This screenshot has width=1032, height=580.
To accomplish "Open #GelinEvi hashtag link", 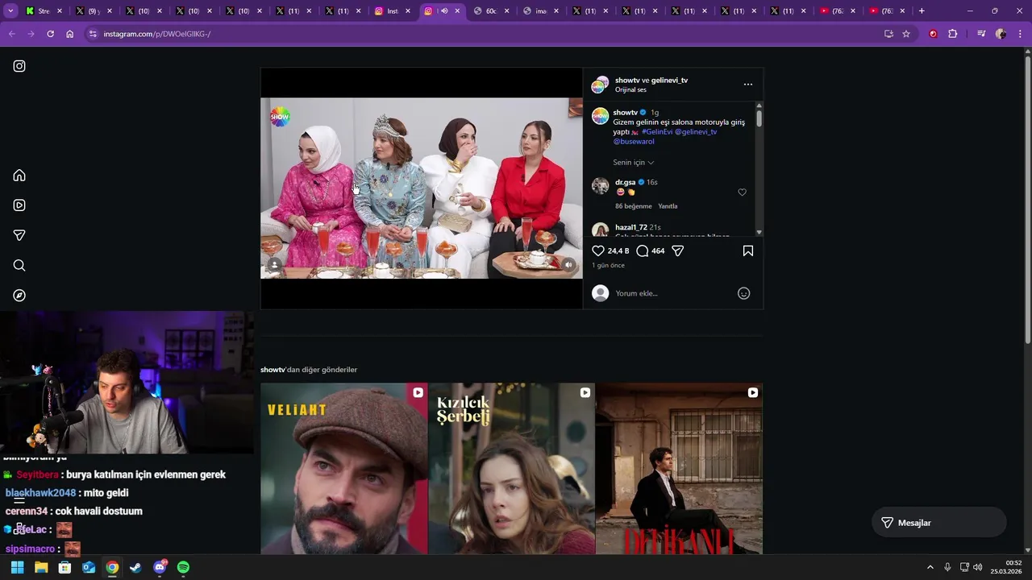I will pos(657,132).
